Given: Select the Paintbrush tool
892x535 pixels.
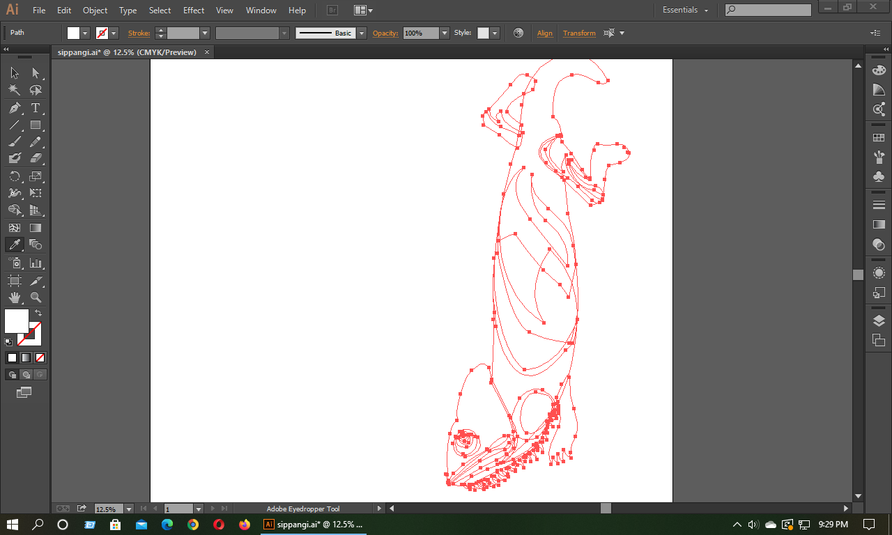Looking at the screenshot, I should 15,142.
